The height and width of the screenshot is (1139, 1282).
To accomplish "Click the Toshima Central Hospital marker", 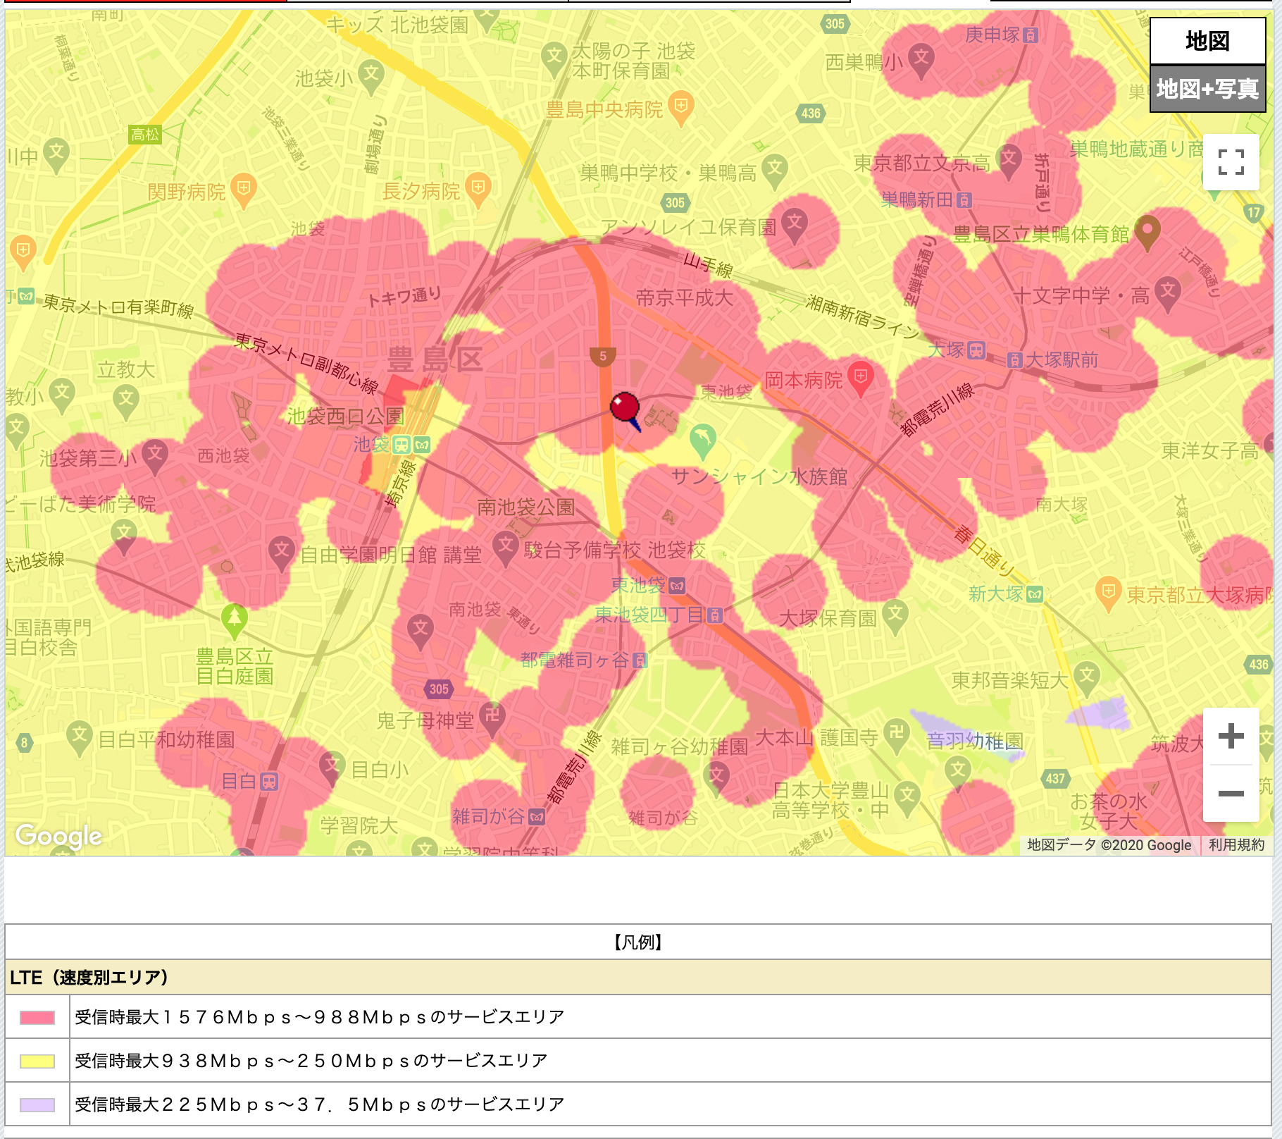I will point(680,107).
